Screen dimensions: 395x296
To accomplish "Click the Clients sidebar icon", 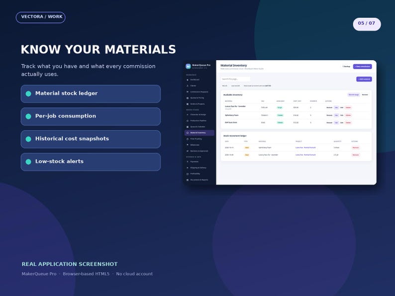I will point(188,86).
